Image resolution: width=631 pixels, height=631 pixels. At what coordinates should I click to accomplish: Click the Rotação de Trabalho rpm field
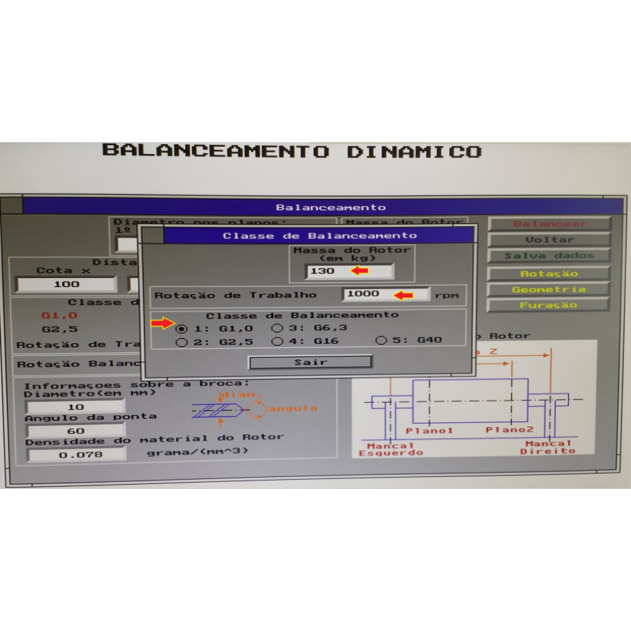[385, 294]
